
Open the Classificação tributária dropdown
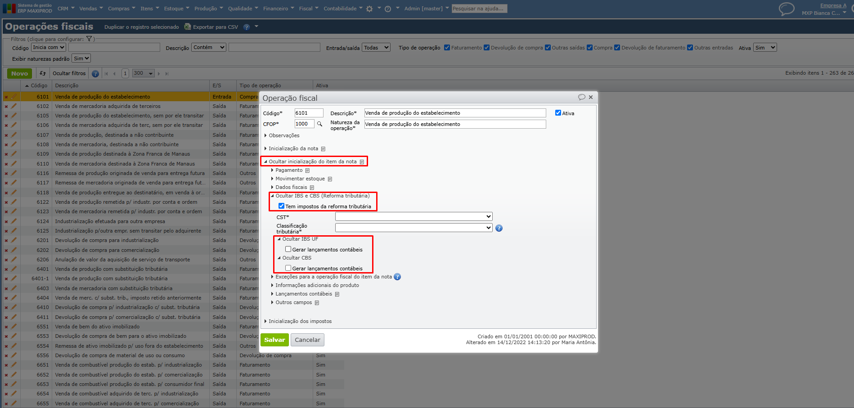coord(414,228)
